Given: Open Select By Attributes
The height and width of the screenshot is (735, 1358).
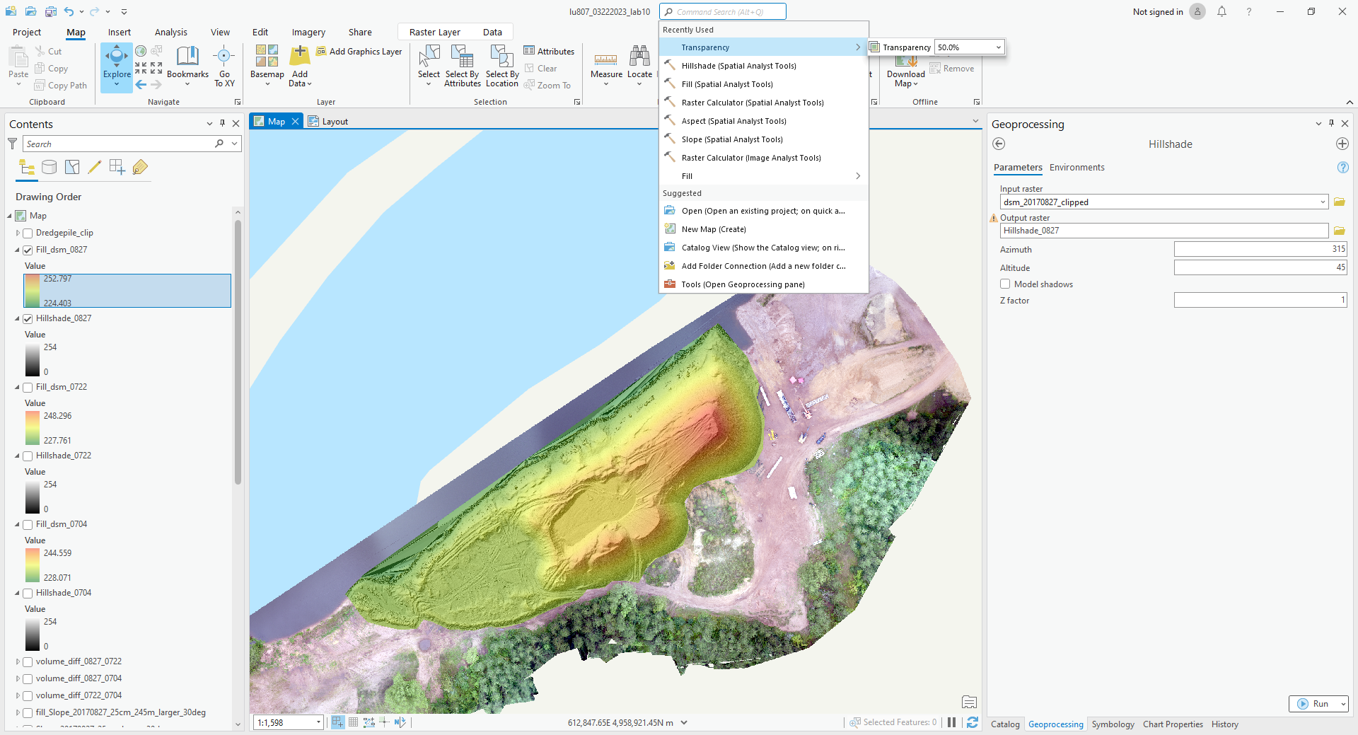Looking at the screenshot, I should coord(463,66).
